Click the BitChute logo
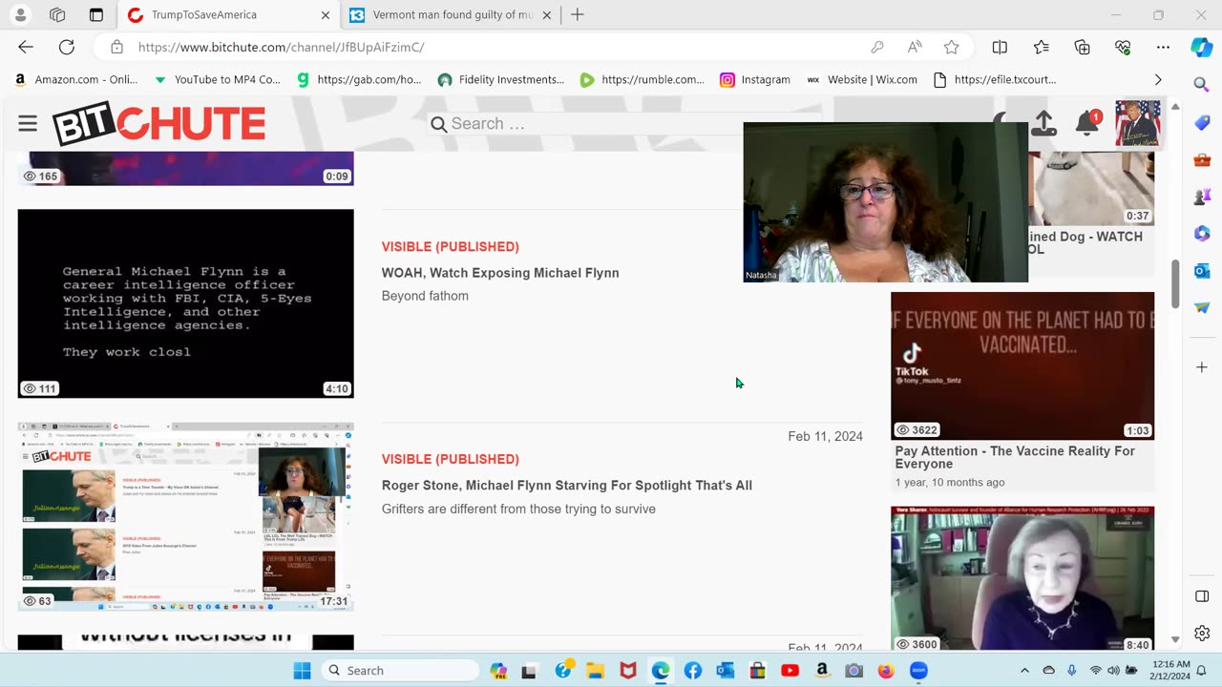 (158, 124)
